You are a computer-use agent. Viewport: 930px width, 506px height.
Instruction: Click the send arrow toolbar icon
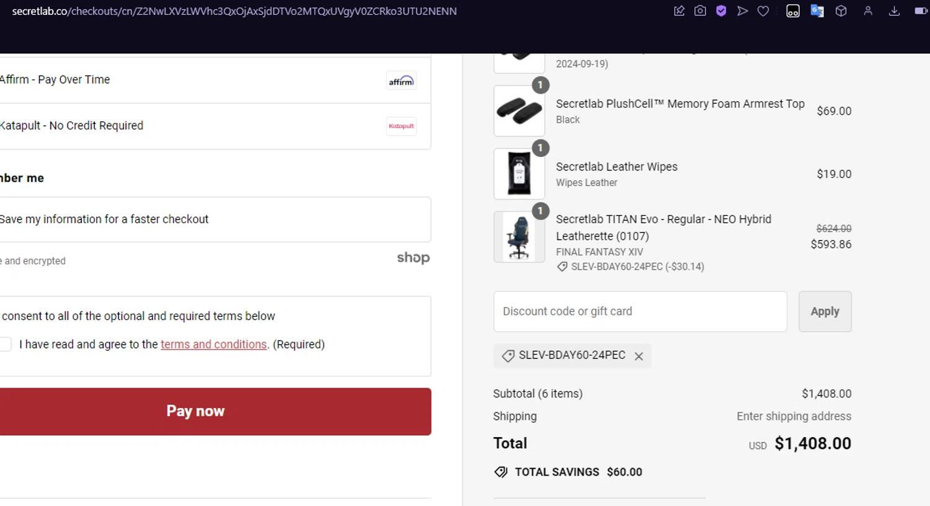click(742, 11)
